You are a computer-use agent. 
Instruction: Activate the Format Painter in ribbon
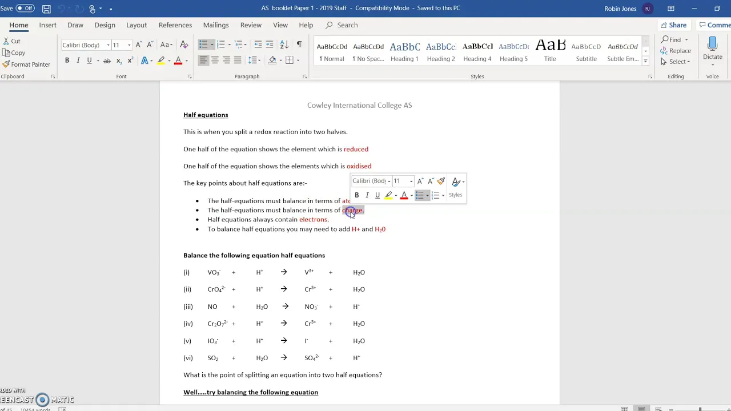point(26,65)
